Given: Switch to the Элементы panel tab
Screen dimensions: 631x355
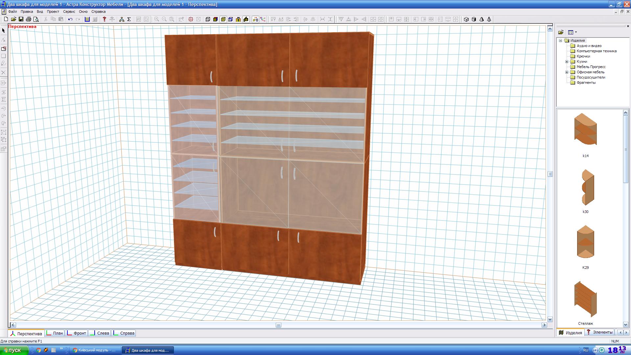Looking at the screenshot, I should click(600, 332).
